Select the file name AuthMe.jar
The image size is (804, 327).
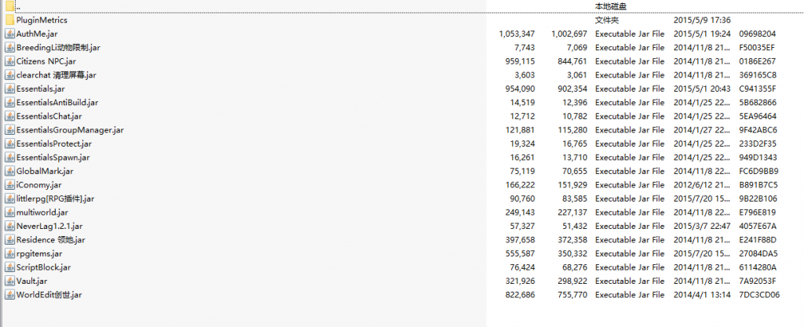click(x=37, y=34)
